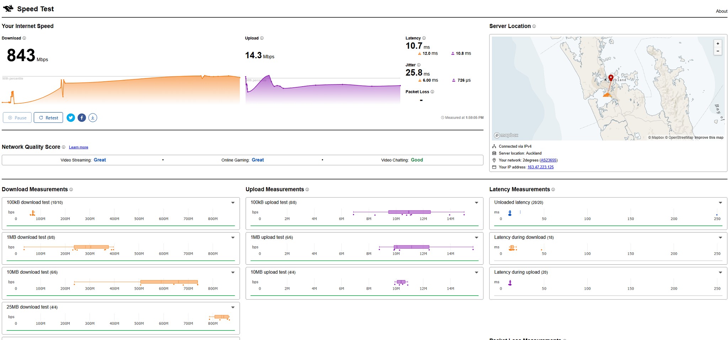Viewport: 728px width, 340px height.
Task: Expand the Unloaded latency panel
Action: click(x=720, y=203)
